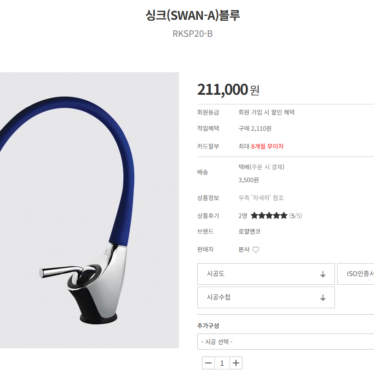This screenshot has height=374, width=374.
Task: Click the five-star rating icons
Action: (269, 216)
